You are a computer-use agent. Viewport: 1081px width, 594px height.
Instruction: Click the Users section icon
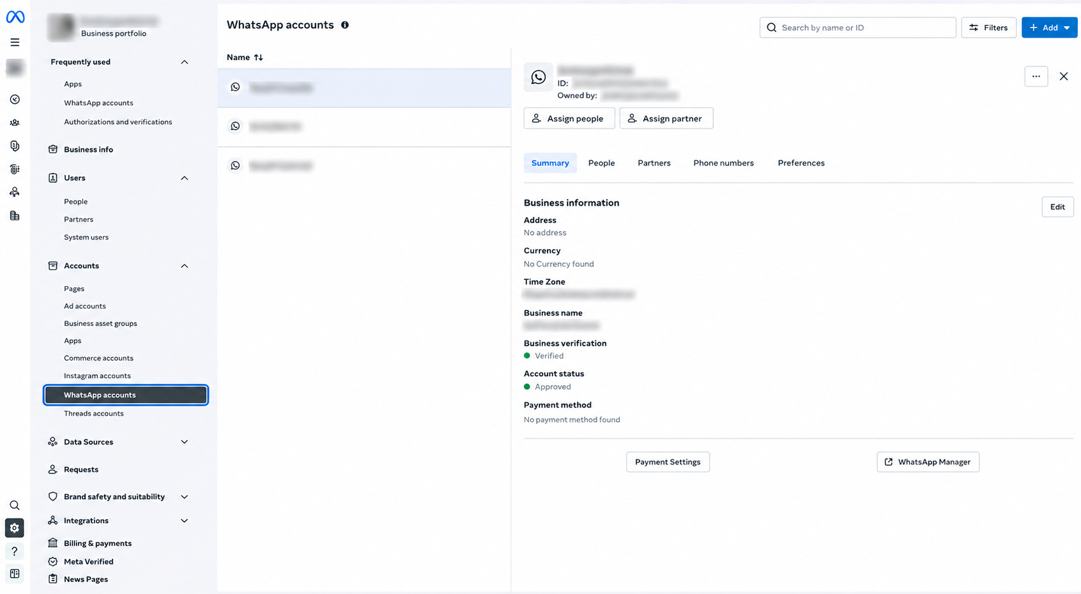(53, 178)
